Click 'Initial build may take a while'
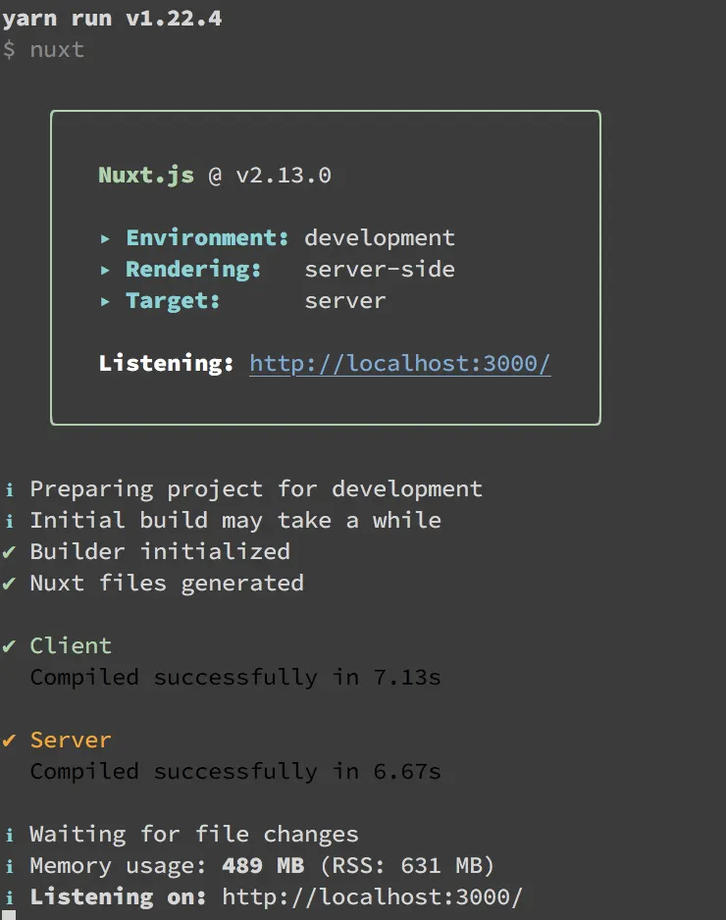This screenshot has height=920, width=726. (235, 520)
